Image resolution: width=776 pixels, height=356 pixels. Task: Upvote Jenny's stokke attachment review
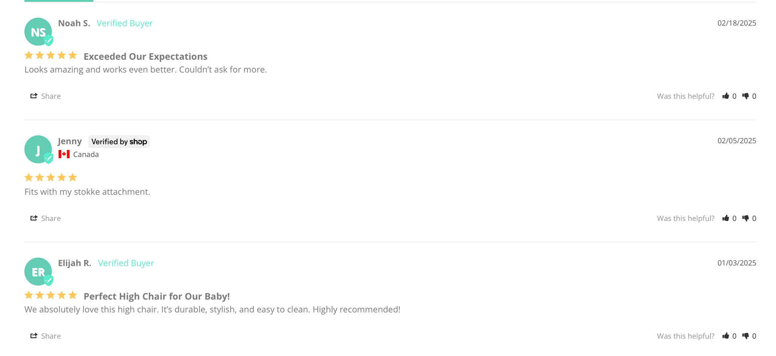pyautogui.click(x=726, y=218)
